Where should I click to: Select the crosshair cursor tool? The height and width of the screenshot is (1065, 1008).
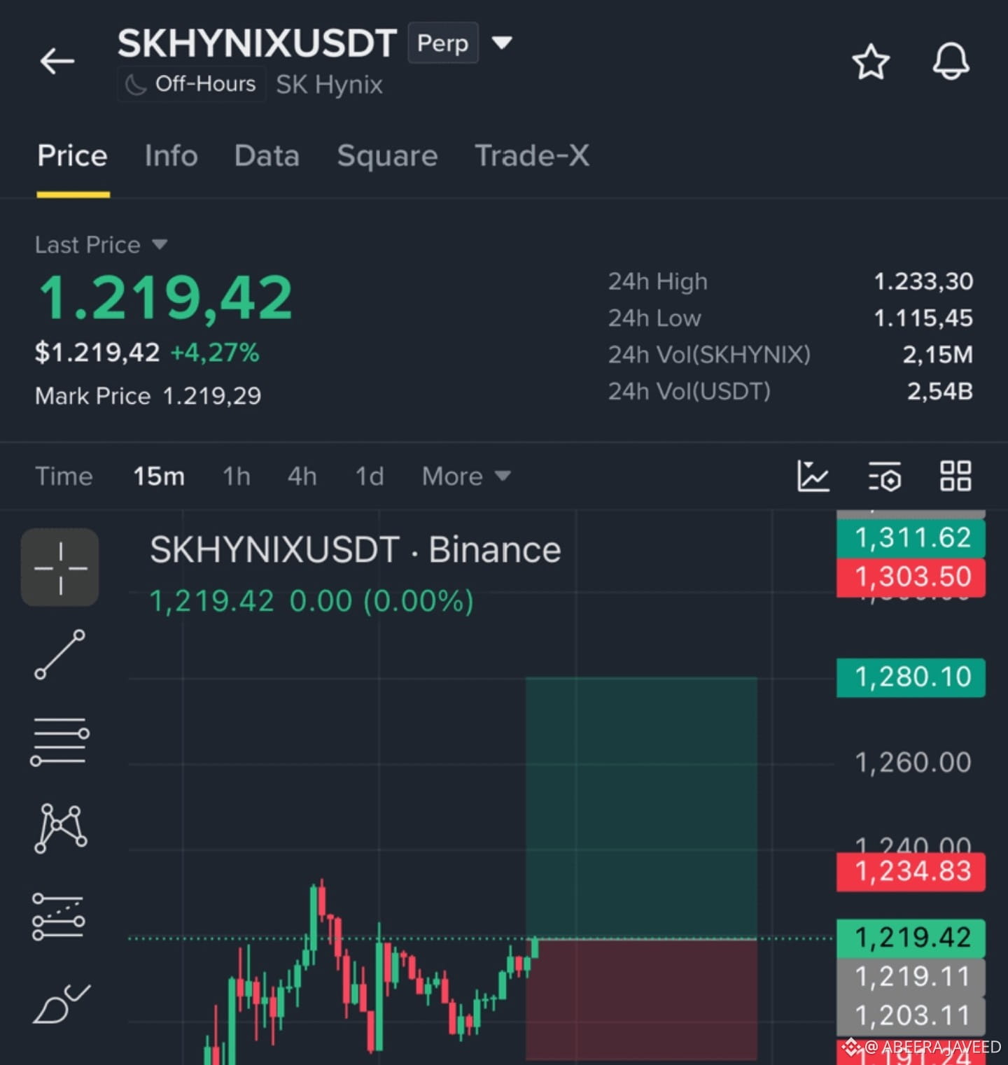(60, 567)
